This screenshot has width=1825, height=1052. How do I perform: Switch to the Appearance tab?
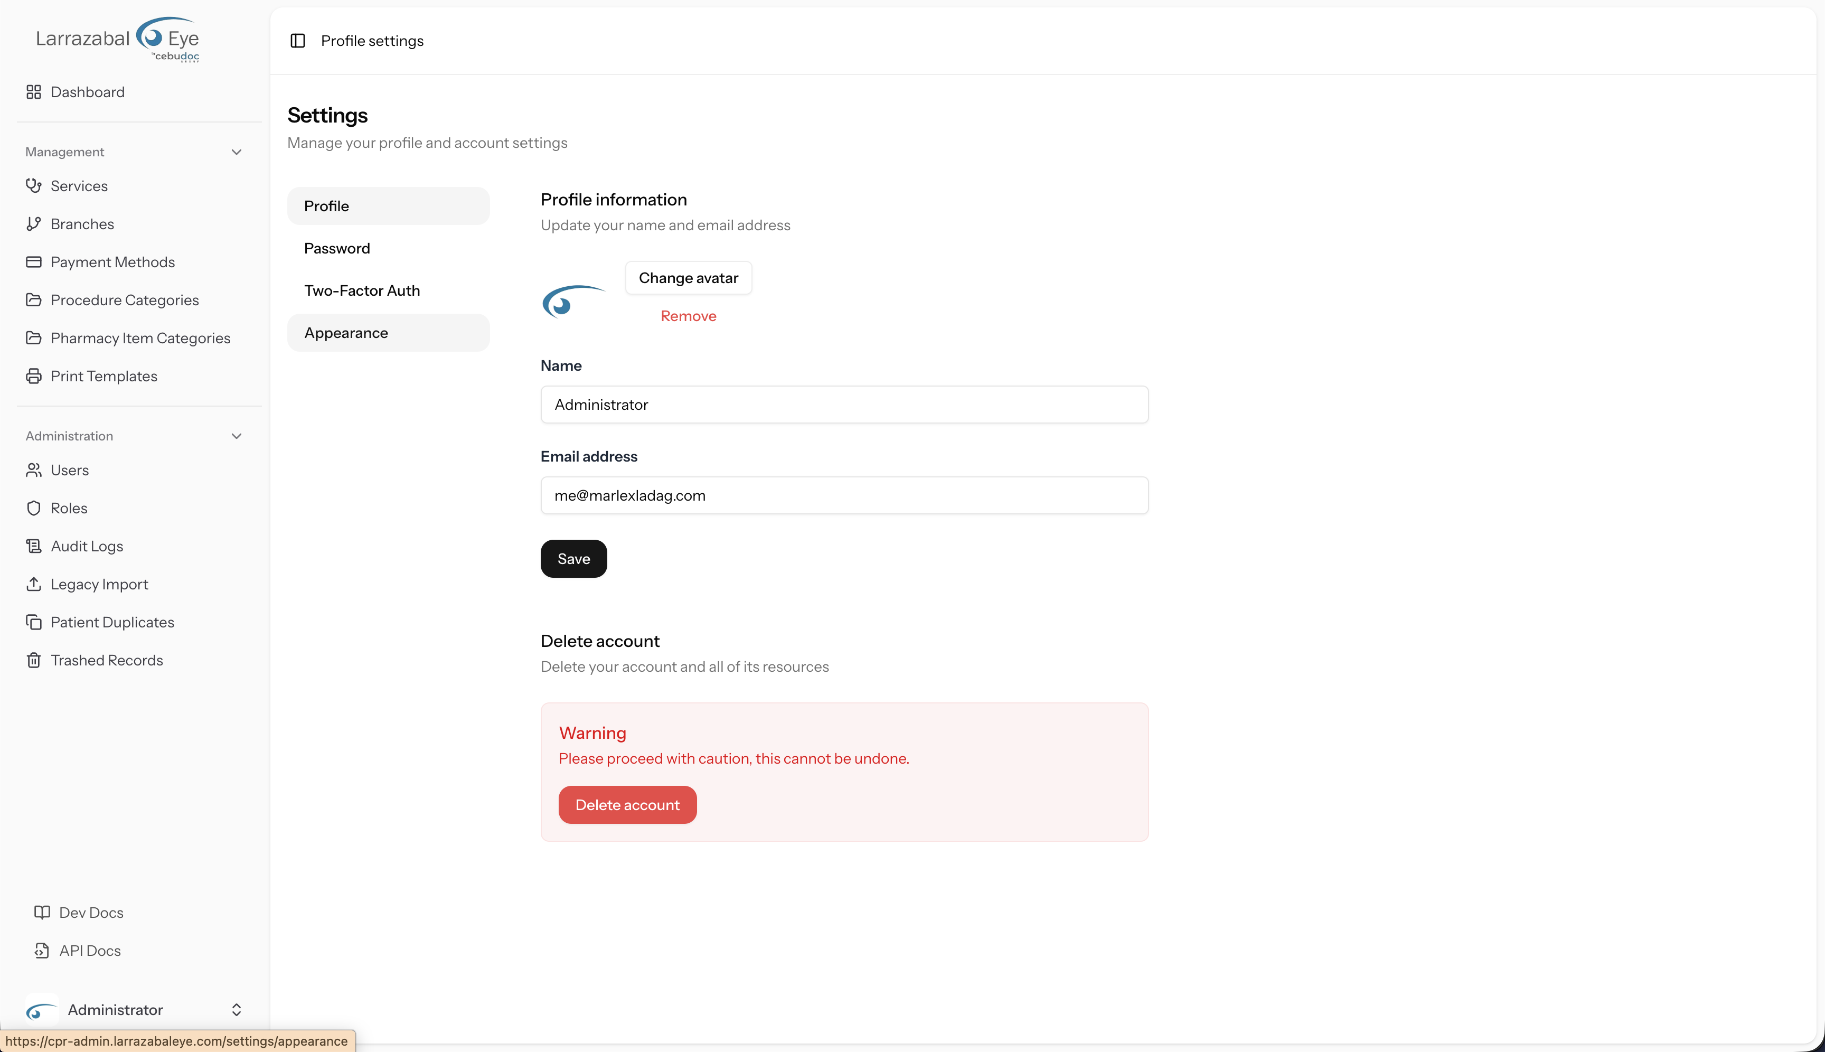pyautogui.click(x=389, y=332)
